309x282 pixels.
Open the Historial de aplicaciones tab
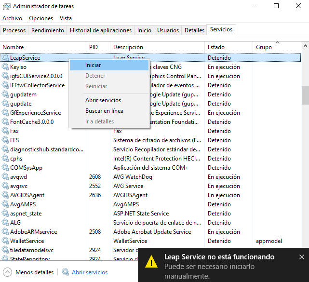tap(100, 30)
